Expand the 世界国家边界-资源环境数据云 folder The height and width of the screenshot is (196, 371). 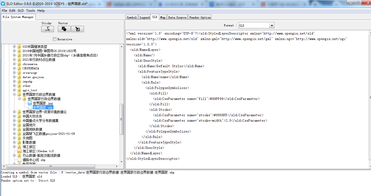click(x=14, y=112)
